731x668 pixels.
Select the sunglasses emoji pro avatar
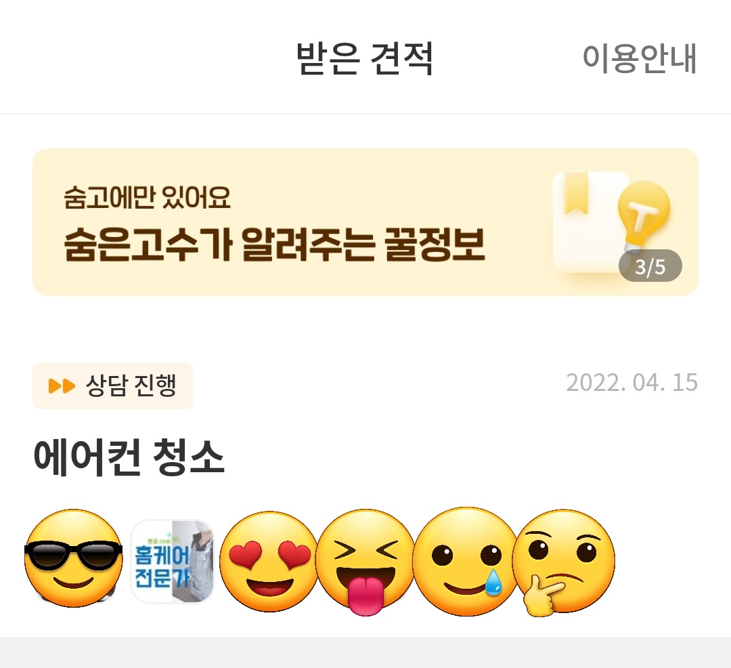[x=73, y=558]
